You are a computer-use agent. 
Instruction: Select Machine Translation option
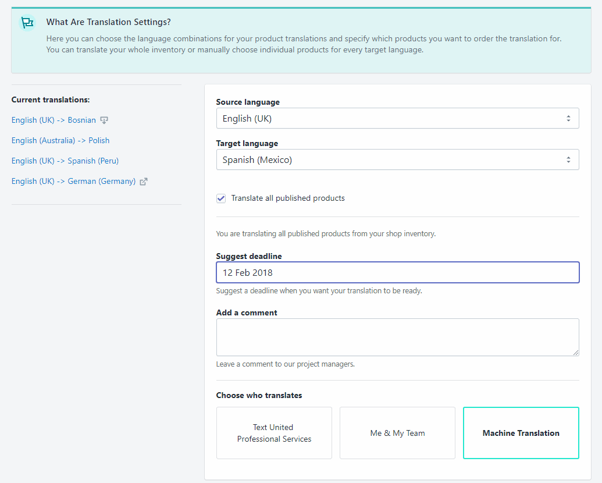(x=521, y=433)
